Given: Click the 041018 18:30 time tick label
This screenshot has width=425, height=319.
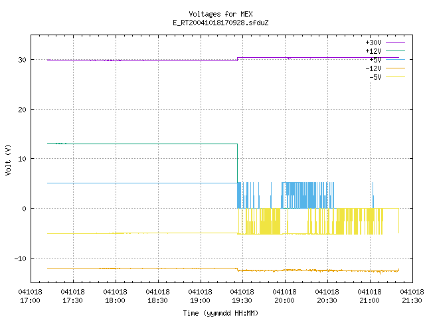Looking at the screenshot, I should point(158,296).
